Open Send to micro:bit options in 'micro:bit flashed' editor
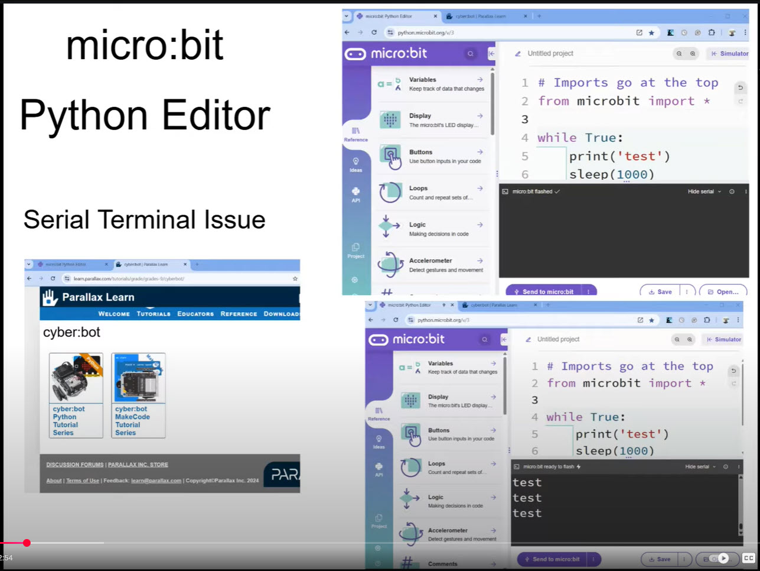 [x=588, y=291]
